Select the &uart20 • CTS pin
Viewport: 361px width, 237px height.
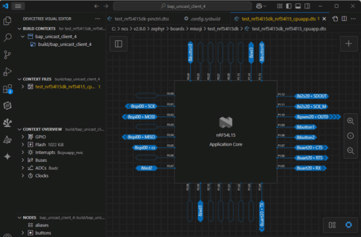(312, 147)
